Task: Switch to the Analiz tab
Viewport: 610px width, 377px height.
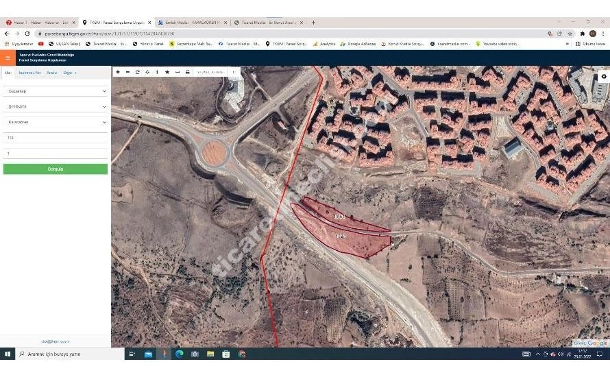Action: coord(51,73)
